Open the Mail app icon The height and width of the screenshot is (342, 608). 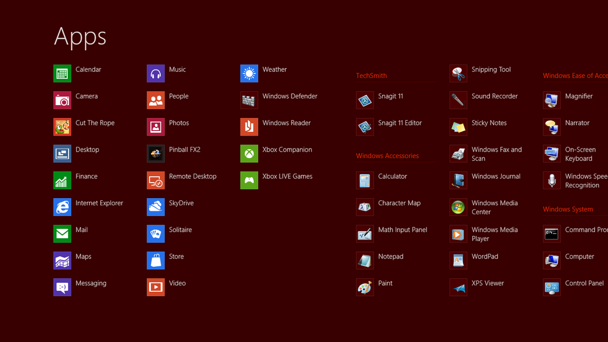point(62,234)
